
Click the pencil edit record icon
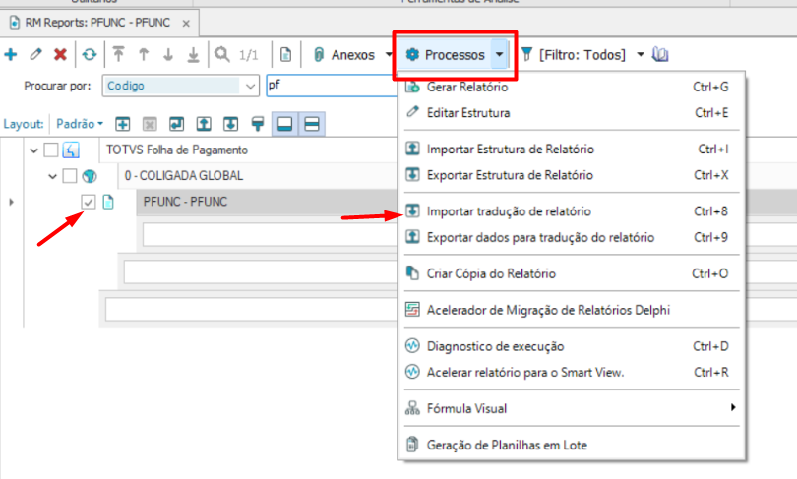pos(35,54)
